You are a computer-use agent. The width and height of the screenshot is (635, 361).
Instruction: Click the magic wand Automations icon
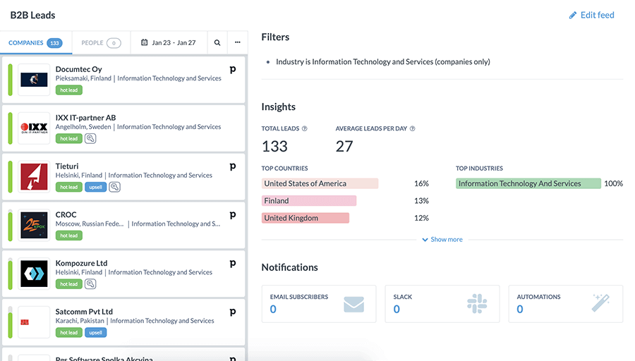click(x=600, y=302)
